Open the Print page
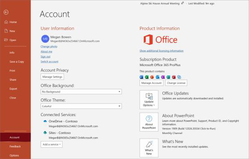 [13, 71]
